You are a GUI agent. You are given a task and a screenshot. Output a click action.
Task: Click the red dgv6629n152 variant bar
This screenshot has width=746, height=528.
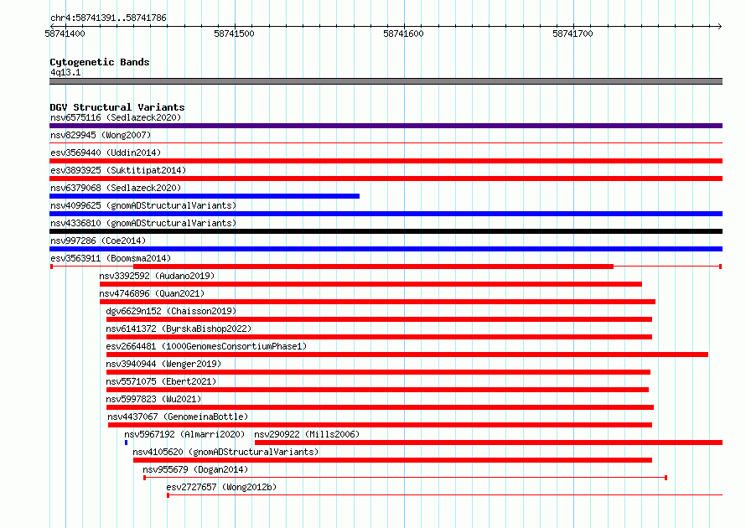[x=379, y=319]
